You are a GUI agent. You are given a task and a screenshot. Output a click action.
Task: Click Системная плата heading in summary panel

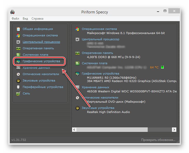(94, 63)
